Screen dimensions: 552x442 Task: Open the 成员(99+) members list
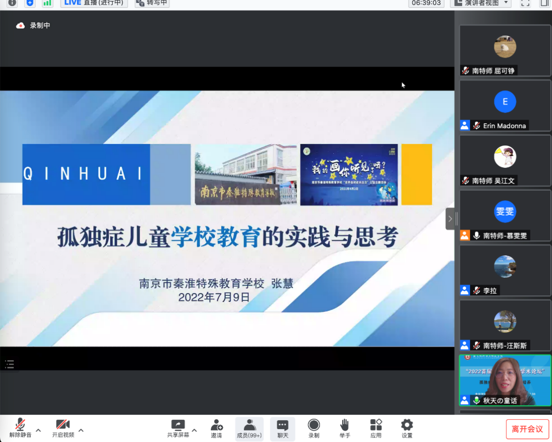click(249, 428)
